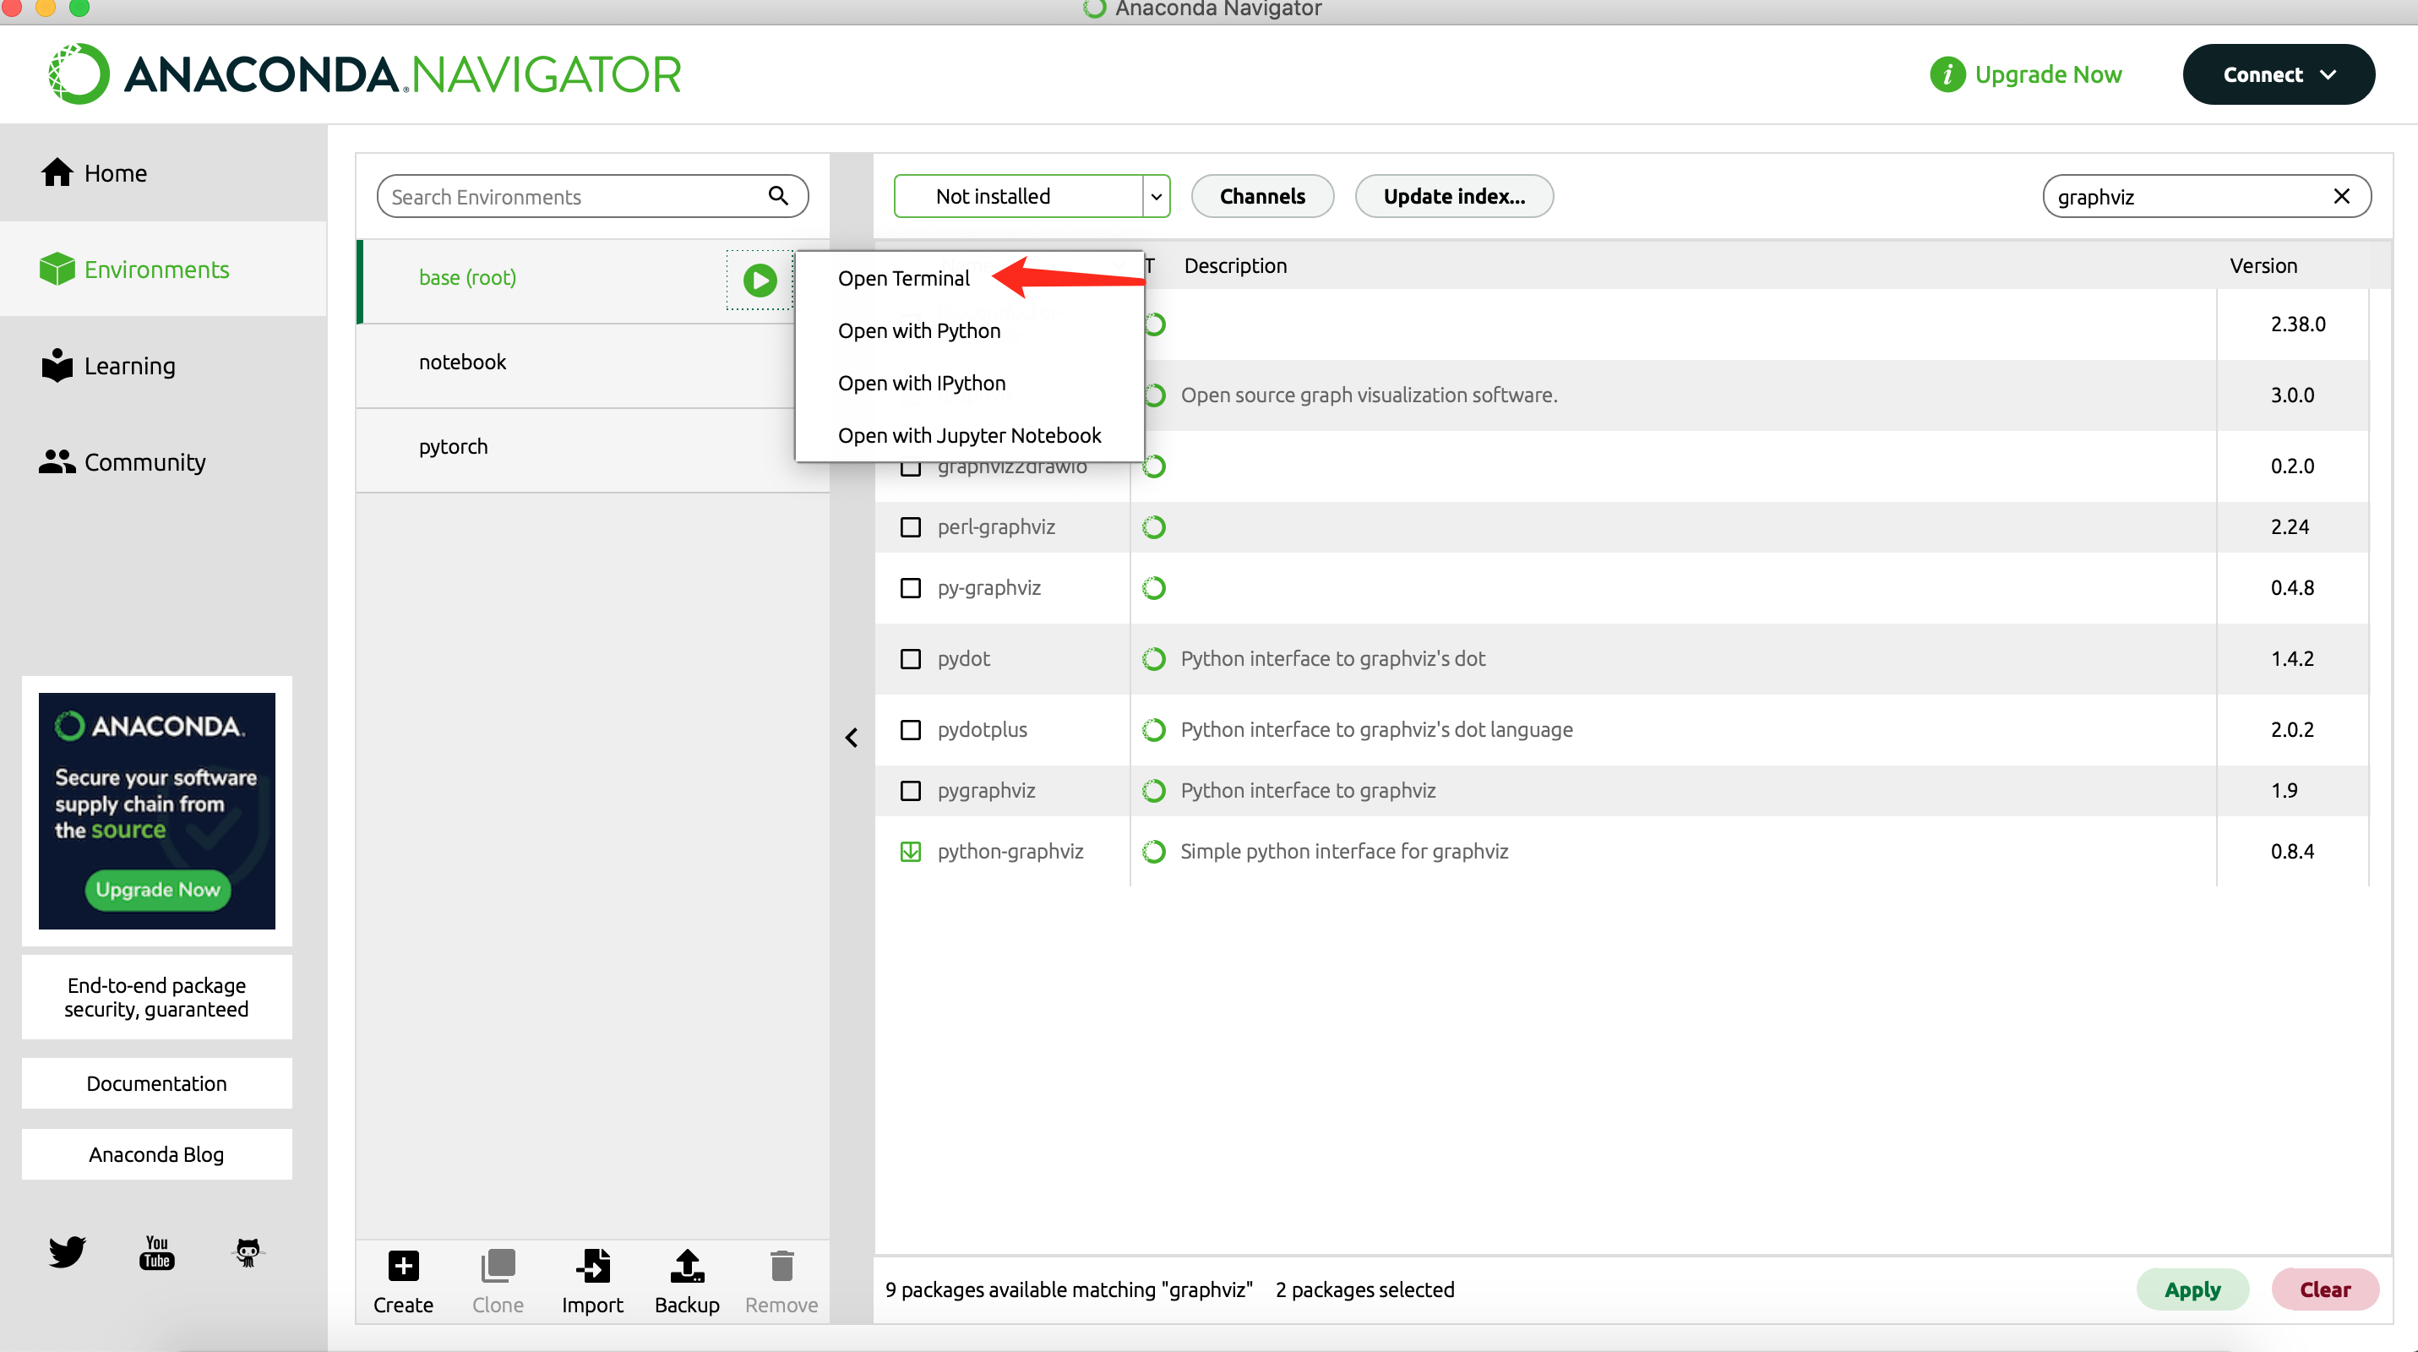The image size is (2418, 1352).
Task: Open the Twitter bird icon link
Action: pos(67,1251)
